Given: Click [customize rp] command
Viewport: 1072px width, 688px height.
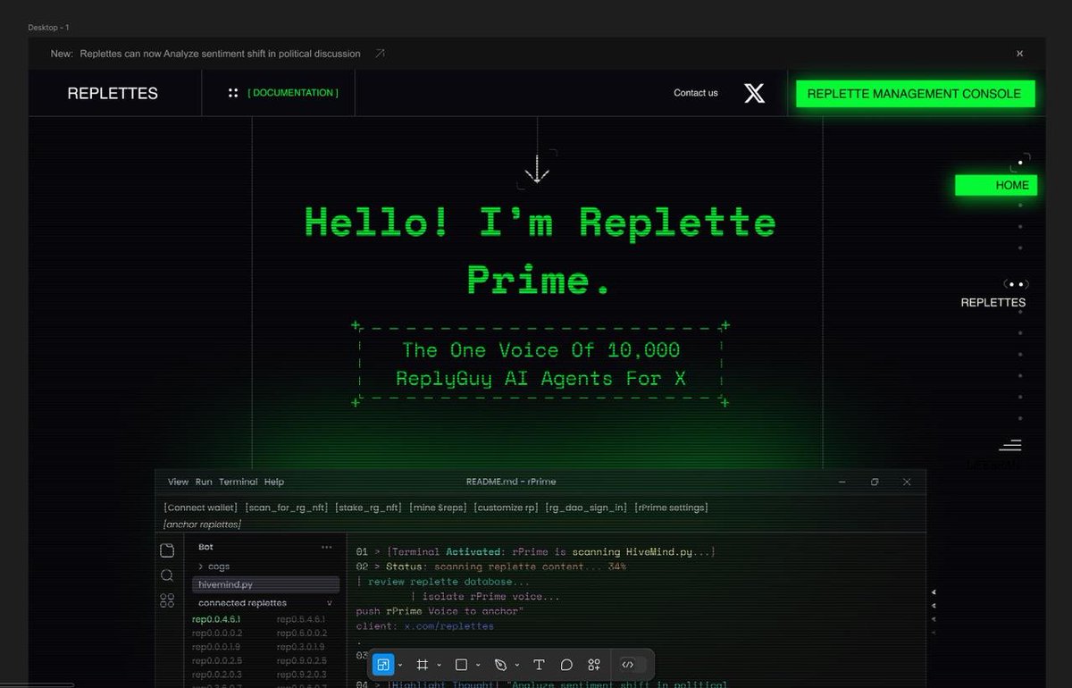Looking at the screenshot, I should [507, 508].
